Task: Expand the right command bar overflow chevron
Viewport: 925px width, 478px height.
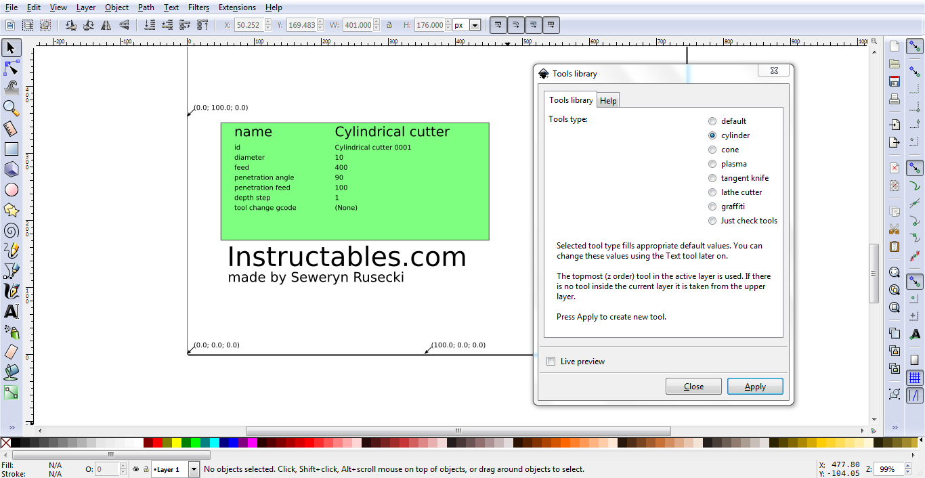Action: (x=895, y=428)
